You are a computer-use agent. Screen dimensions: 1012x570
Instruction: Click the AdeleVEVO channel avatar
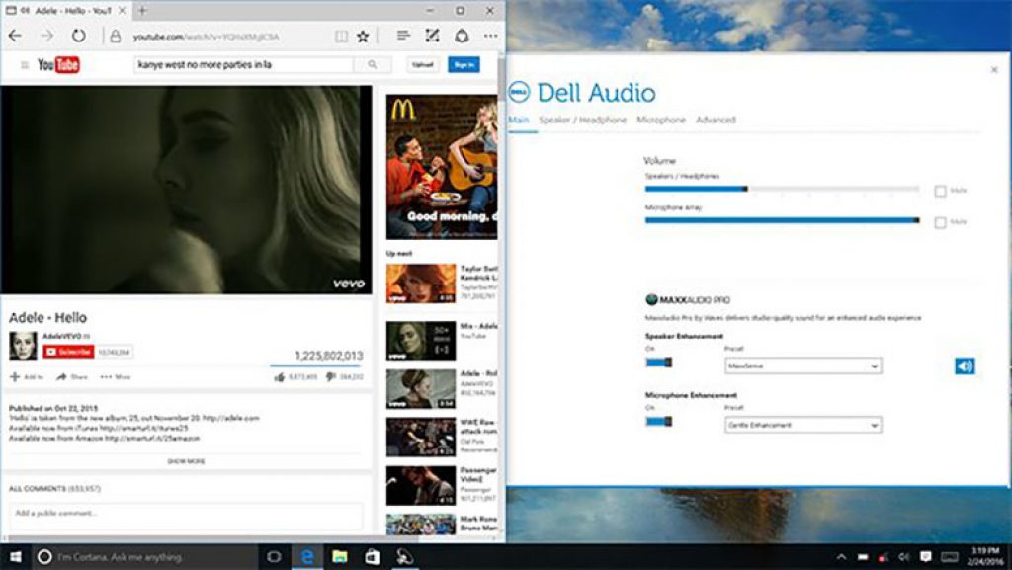23,346
